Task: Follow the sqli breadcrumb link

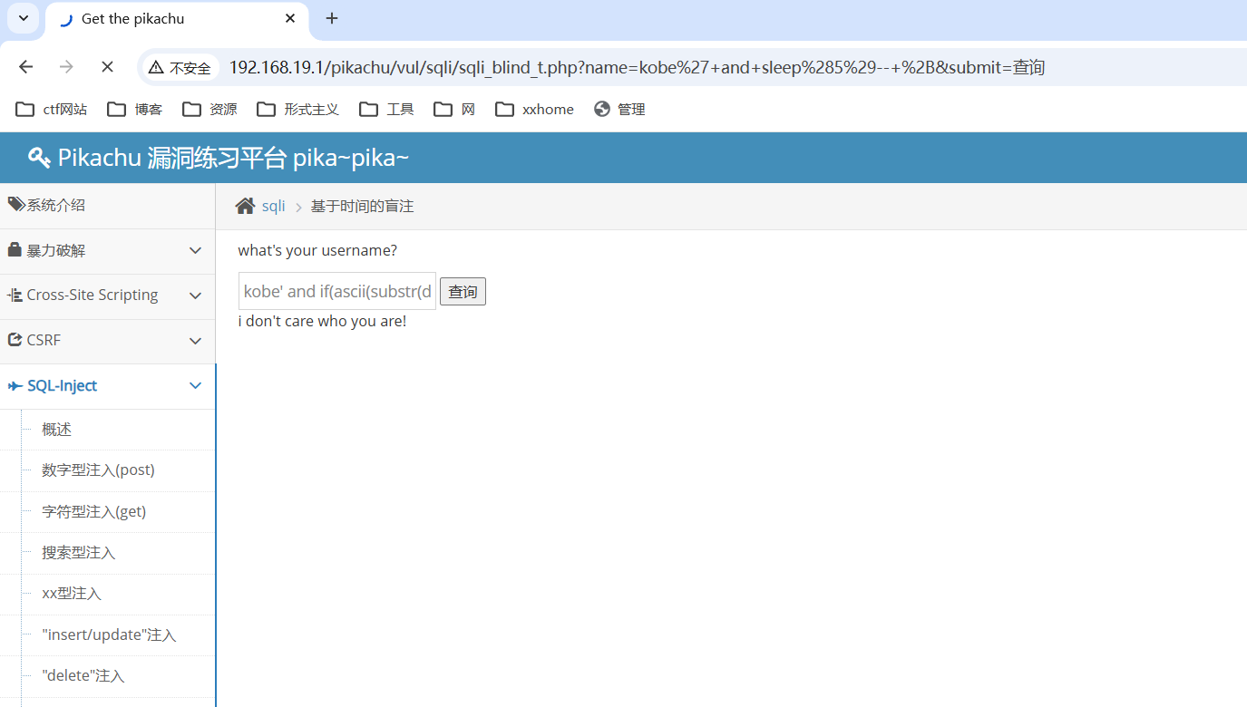Action: pyautogui.click(x=273, y=207)
